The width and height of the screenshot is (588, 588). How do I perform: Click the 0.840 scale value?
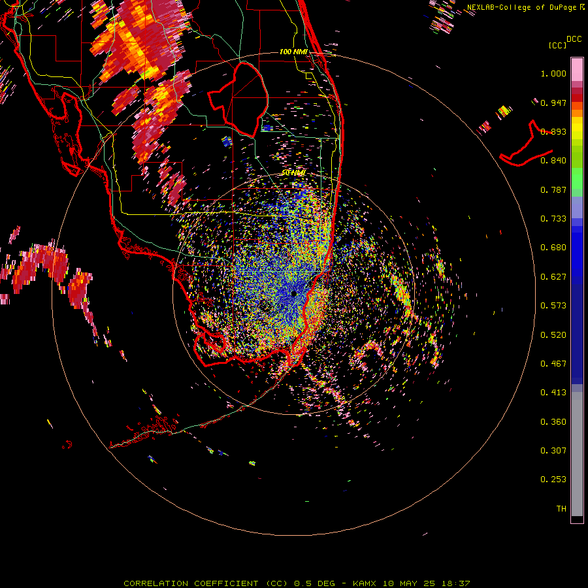(553, 161)
